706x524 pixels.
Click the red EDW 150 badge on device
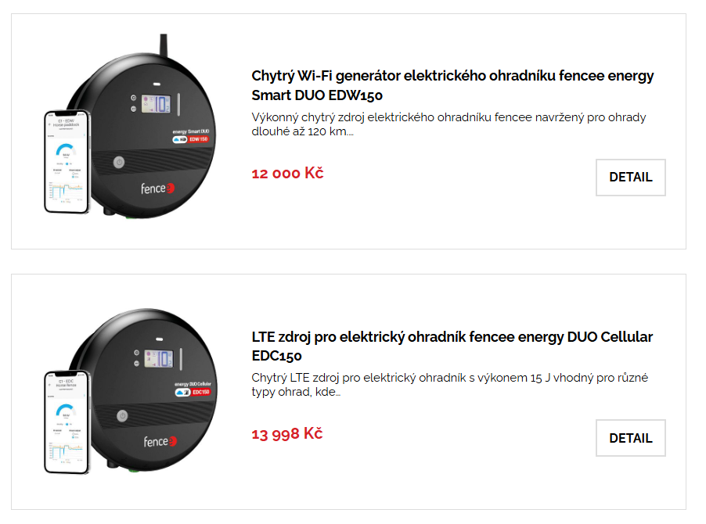tap(198, 139)
